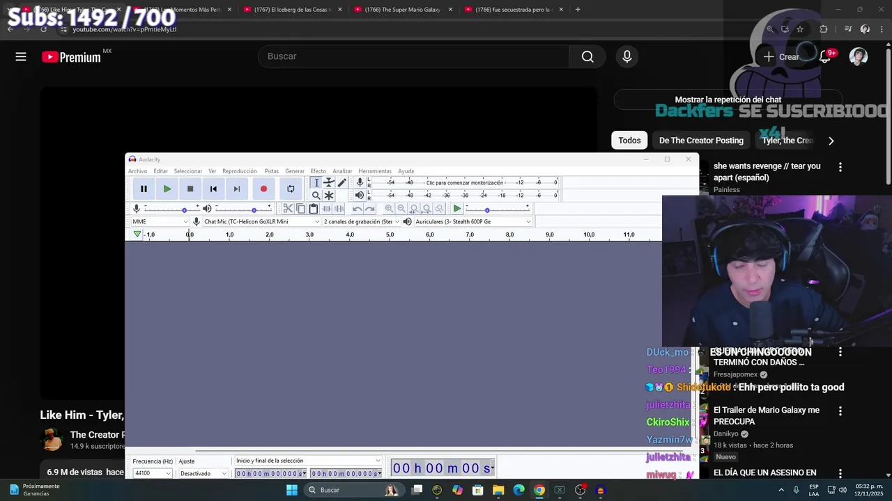
Task: Open the Efecto menu
Action: tap(318, 171)
